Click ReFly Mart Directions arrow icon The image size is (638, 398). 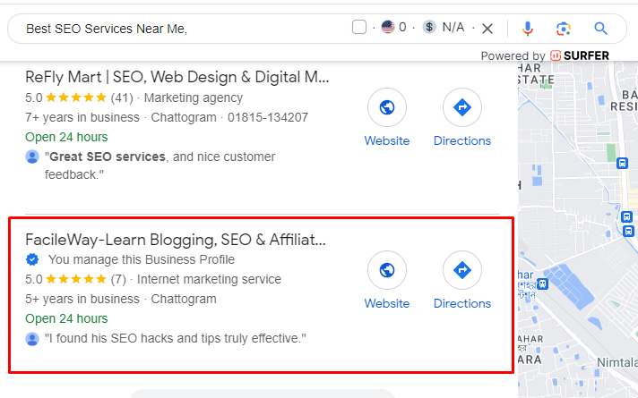[x=462, y=107]
